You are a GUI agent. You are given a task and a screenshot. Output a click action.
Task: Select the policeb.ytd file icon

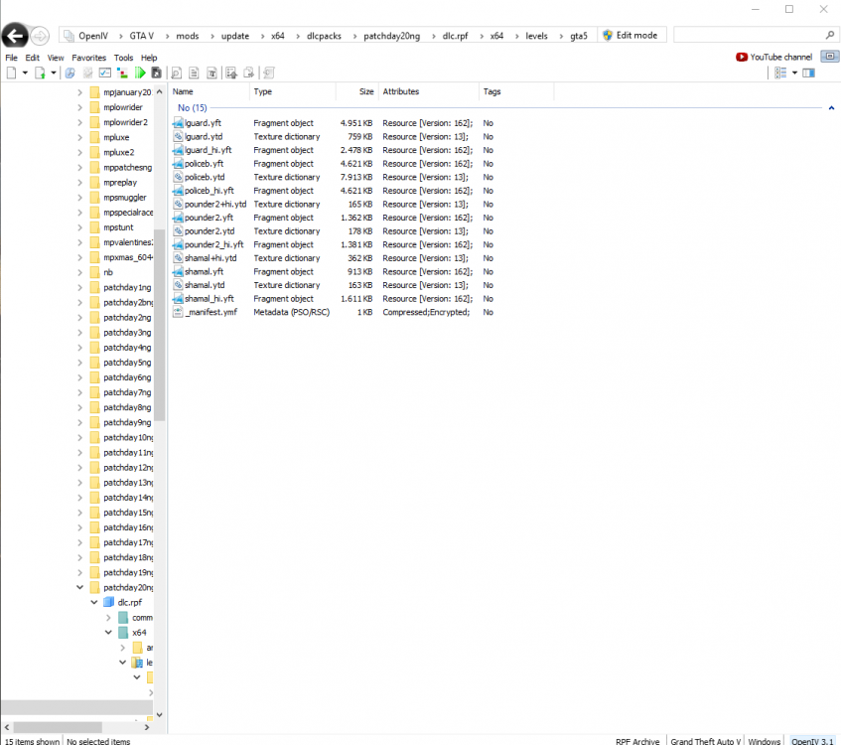[178, 177]
